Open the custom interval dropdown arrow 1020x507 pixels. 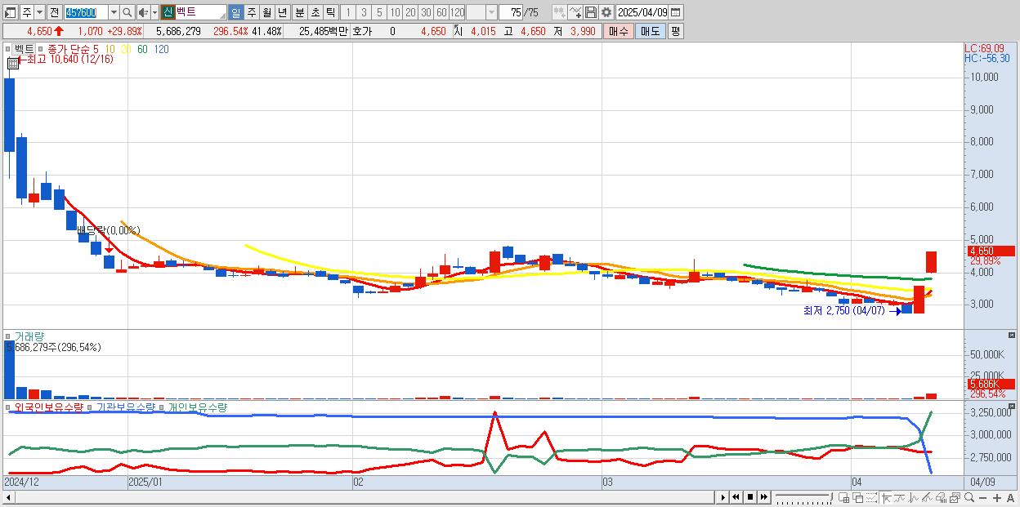491,12
